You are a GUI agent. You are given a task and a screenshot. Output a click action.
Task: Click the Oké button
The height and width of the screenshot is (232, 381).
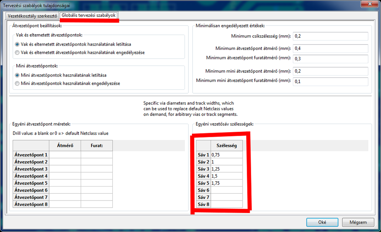tap(322, 222)
